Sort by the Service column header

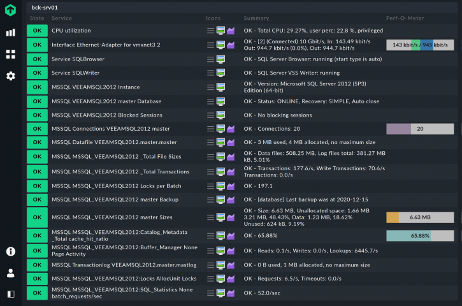click(x=62, y=18)
